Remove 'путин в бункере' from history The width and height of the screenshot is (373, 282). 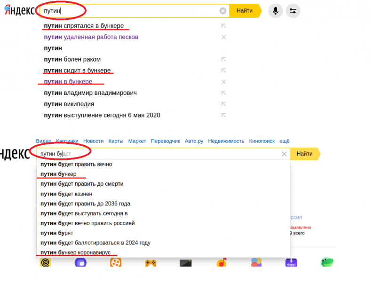coord(223,82)
